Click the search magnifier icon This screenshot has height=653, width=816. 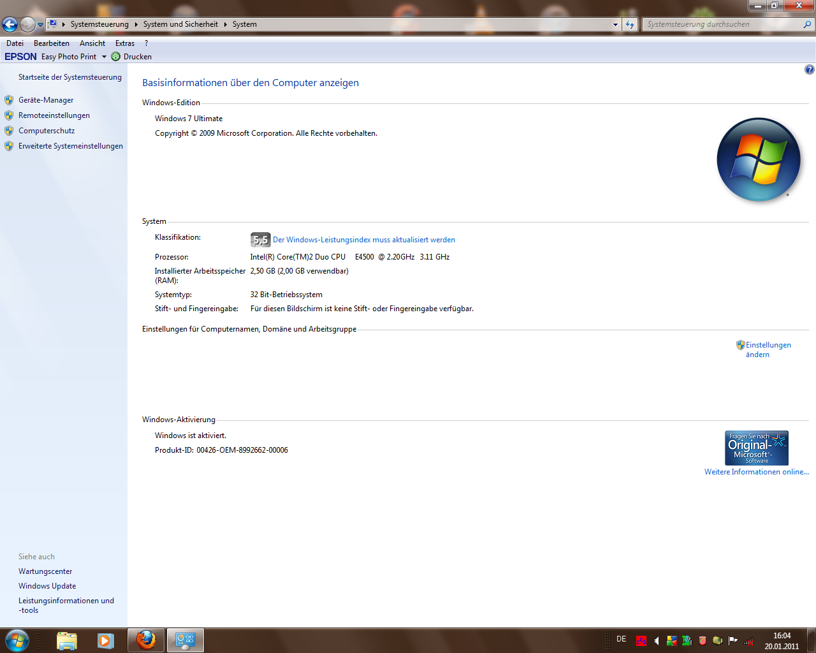point(808,24)
